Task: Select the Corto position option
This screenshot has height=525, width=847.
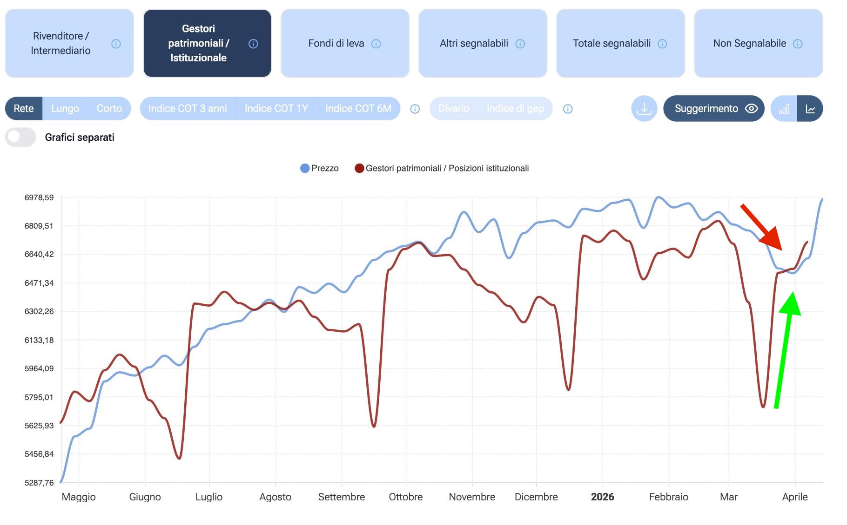Action: coord(109,109)
